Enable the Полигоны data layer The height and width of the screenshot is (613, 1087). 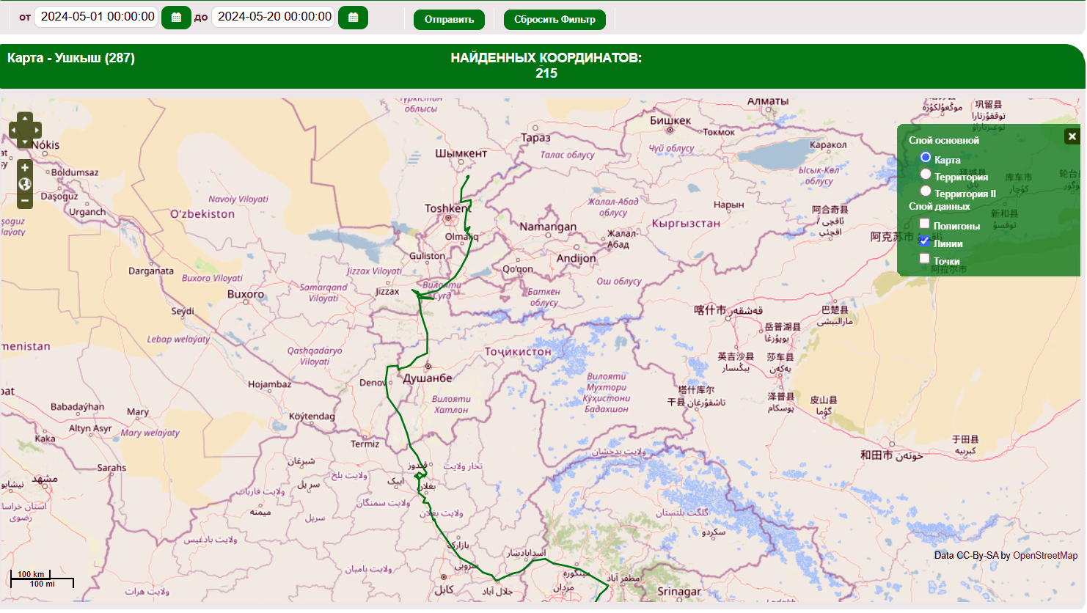coord(924,223)
